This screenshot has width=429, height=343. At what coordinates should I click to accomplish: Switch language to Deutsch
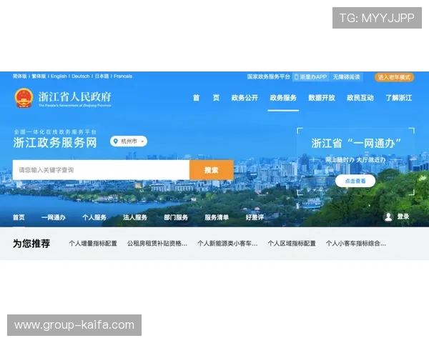[81, 76]
